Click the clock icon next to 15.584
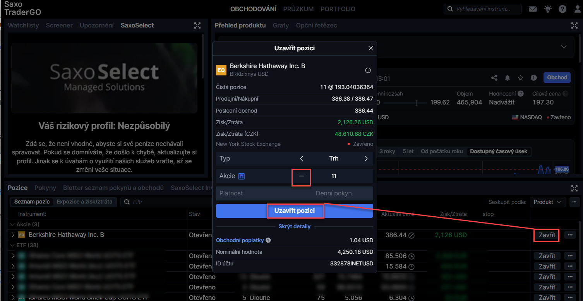583x301 pixels. tap(412, 267)
